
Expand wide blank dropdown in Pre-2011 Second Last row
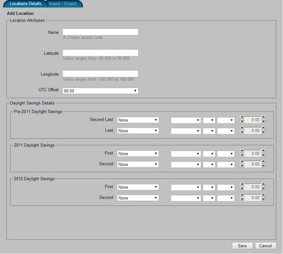pos(186,120)
